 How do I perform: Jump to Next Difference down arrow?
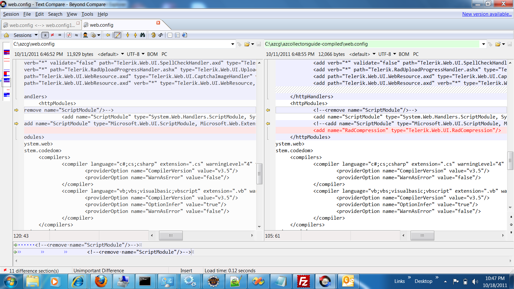click(128, 35)
